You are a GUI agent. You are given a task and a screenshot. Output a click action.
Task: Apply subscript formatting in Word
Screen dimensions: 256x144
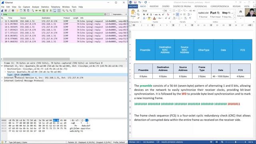point(160,14)
